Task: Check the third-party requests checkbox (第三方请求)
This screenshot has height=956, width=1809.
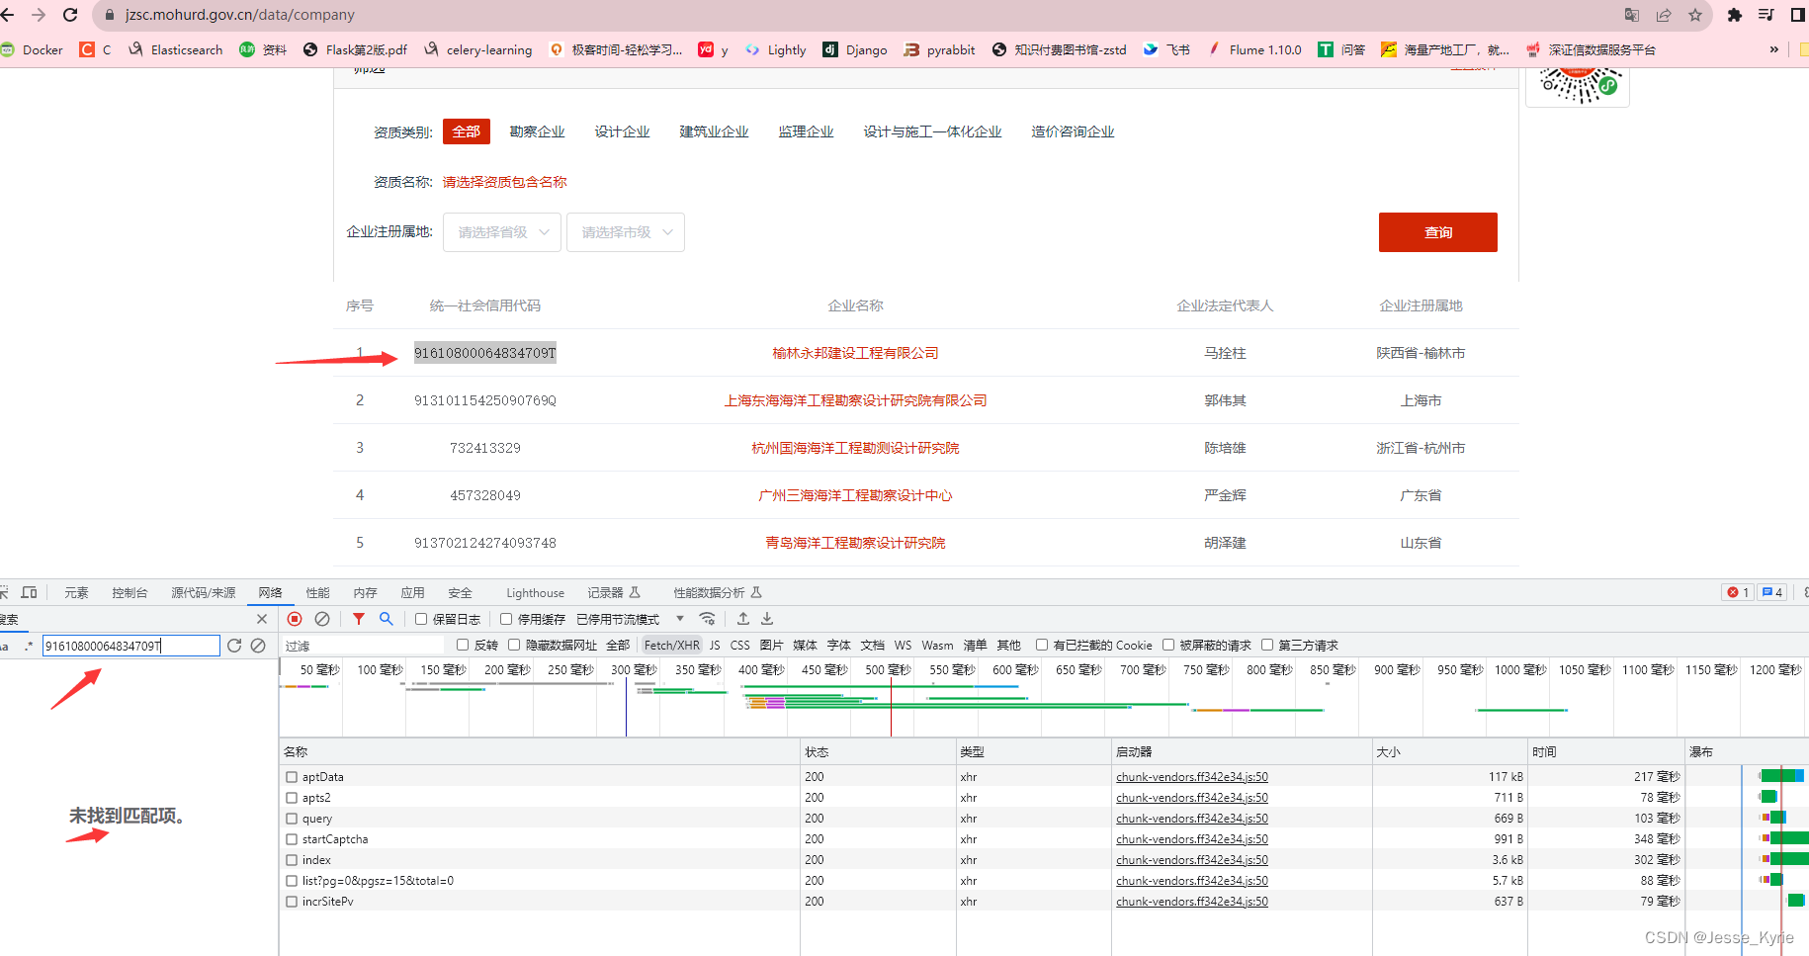Action: coord(1267,645)
